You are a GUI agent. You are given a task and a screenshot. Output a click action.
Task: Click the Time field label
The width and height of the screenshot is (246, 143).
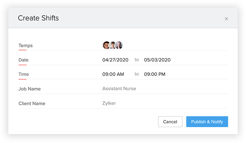tap(24, 74)
